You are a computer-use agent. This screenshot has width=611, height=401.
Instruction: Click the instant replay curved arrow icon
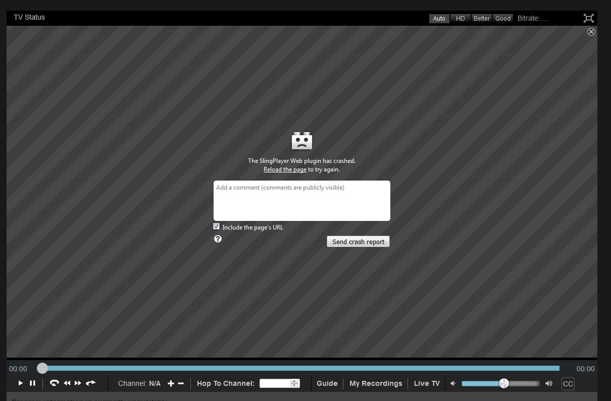pyautogui.click(x=54, y=383)
